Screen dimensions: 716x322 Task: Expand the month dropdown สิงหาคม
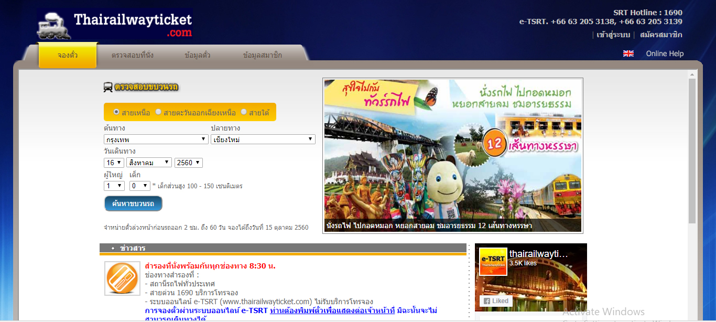pyautogui.click(x=149, y=163)
